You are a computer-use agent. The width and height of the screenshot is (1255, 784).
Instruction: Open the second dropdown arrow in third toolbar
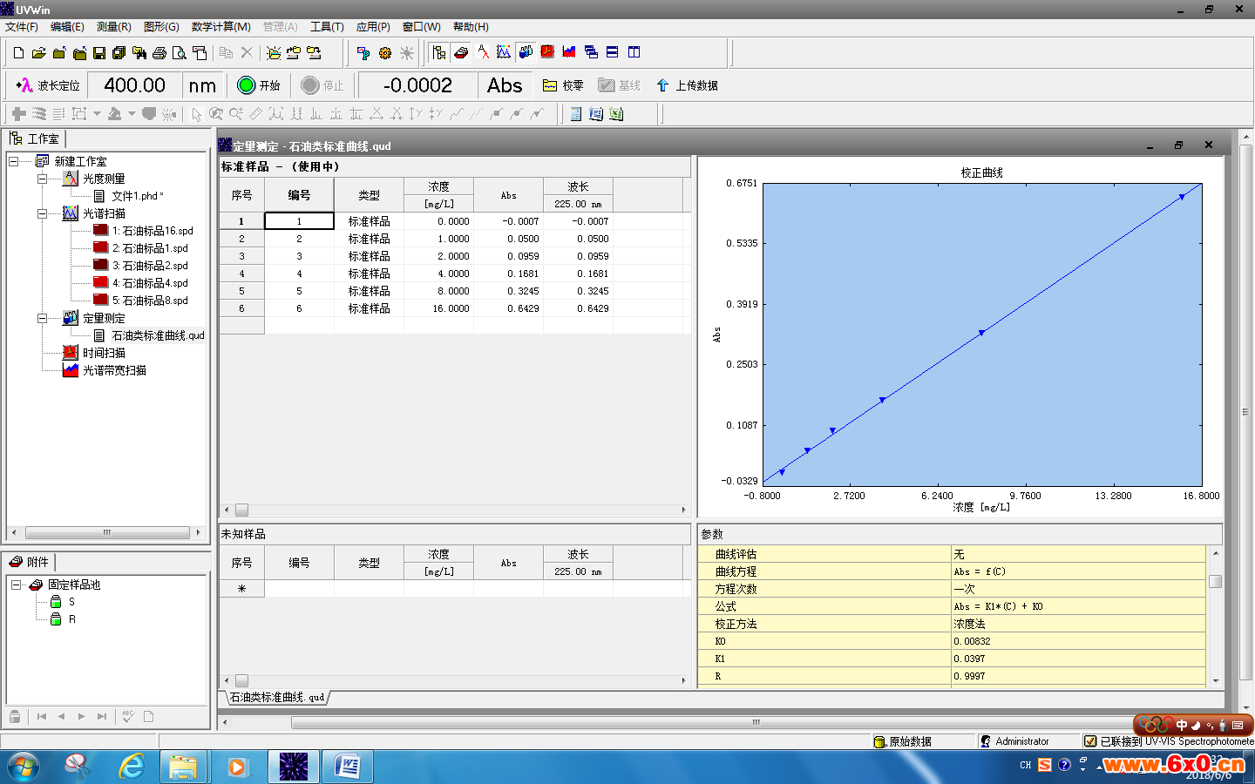point(132,114)
